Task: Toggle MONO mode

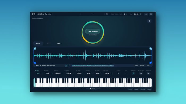Action: click(x=149, y=89)
